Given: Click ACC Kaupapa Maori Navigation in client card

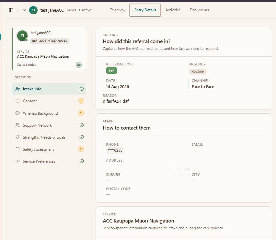Looking at the screenshot, I should tap(43, 56).
